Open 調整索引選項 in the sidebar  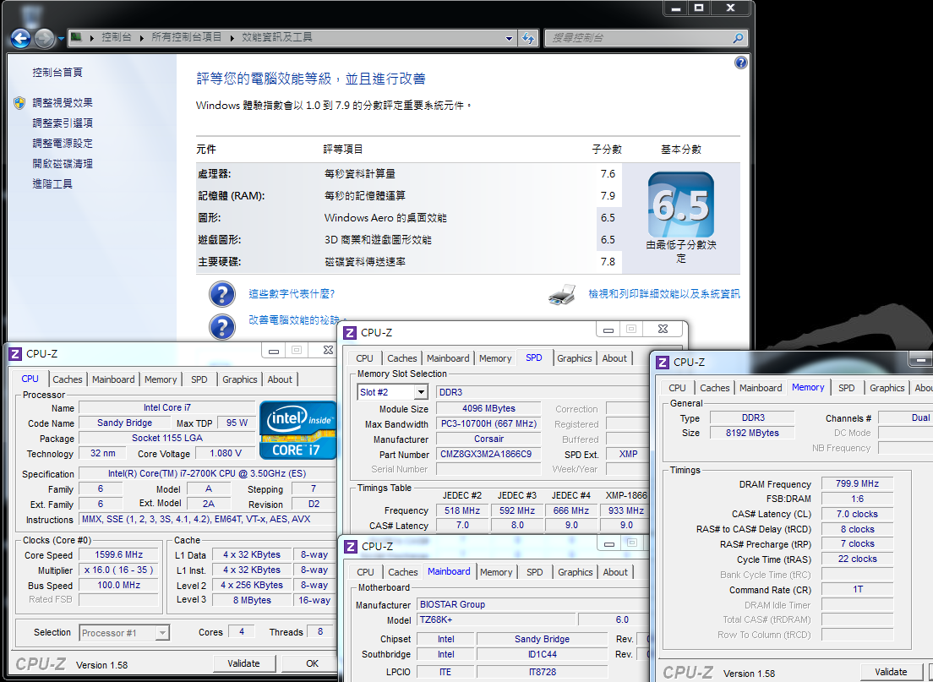63,123
